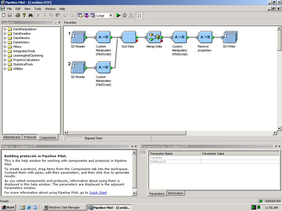Switch to the Components tab
The height and width of the screenshot is (211, 282).
click(x=48, y=137)
